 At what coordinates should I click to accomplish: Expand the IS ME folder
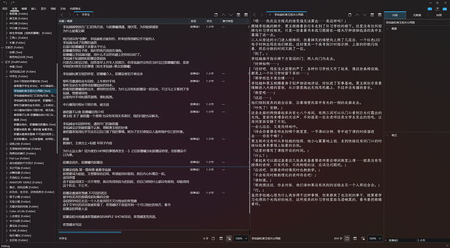(x=7, y=230)
